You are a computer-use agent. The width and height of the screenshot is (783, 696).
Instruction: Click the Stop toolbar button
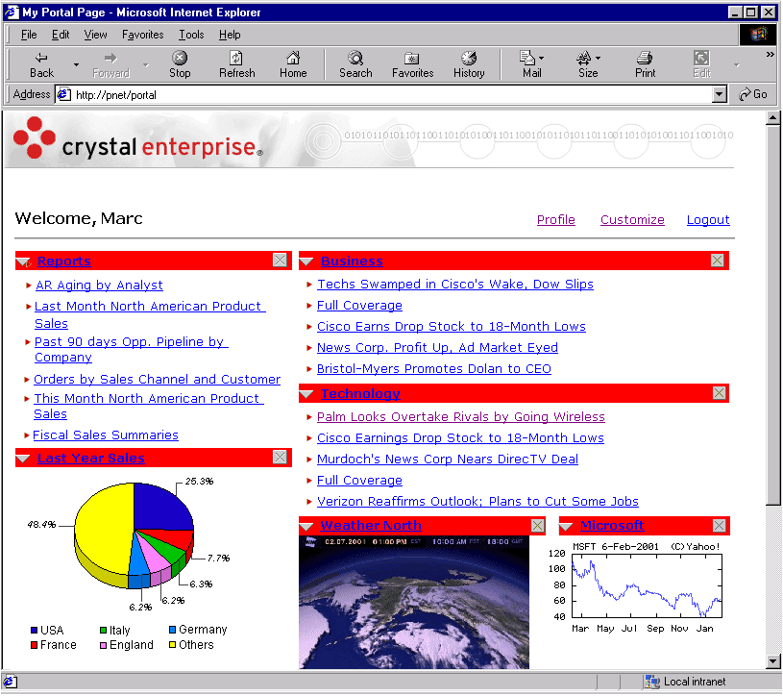(180, 65)
